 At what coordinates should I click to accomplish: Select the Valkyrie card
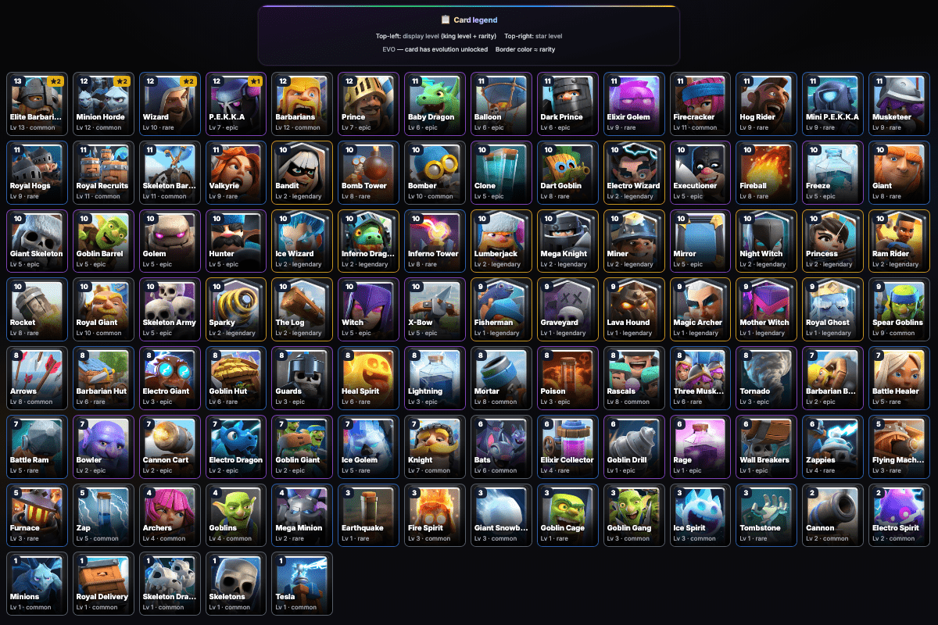pos(235,173)
